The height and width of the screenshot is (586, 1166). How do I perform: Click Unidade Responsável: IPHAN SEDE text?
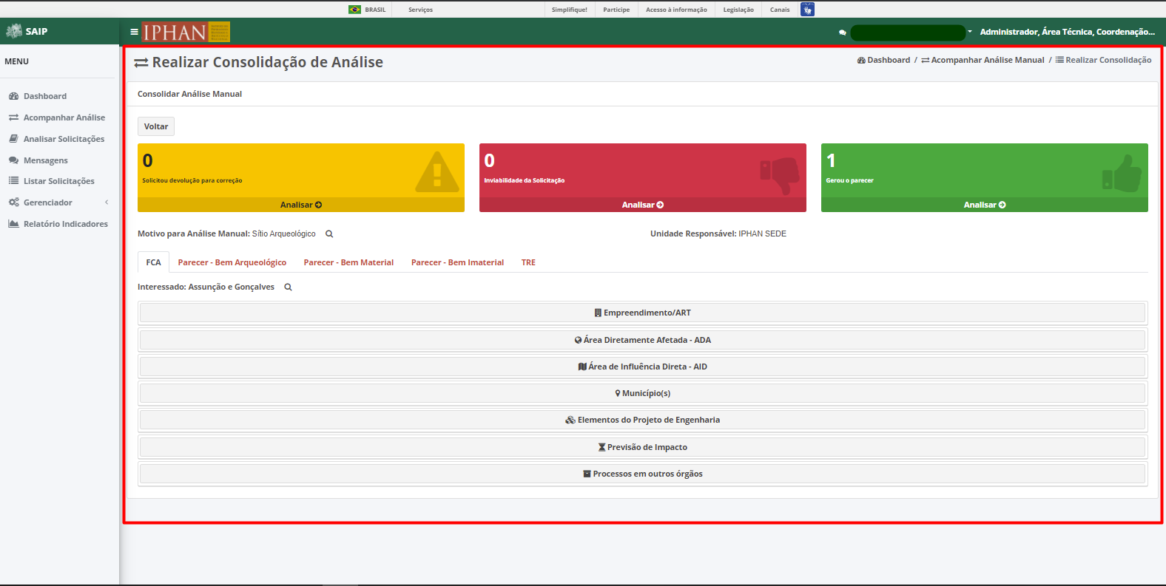(x=718, y=234)
